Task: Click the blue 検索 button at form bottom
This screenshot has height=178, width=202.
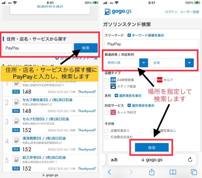Action: [152, 148]
